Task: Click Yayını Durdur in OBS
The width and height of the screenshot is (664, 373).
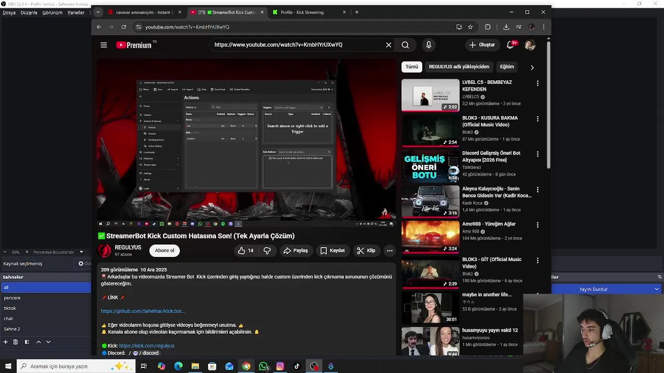Action: click(x=593, y=289)
